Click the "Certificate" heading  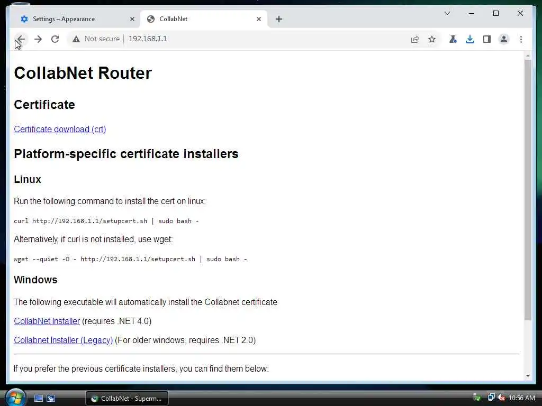(x=44, y=105)
